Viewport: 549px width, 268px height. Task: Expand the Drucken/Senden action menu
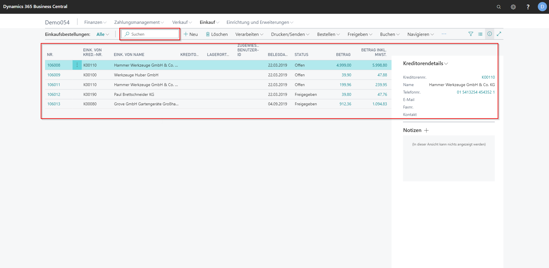click(x=290, y=34)
